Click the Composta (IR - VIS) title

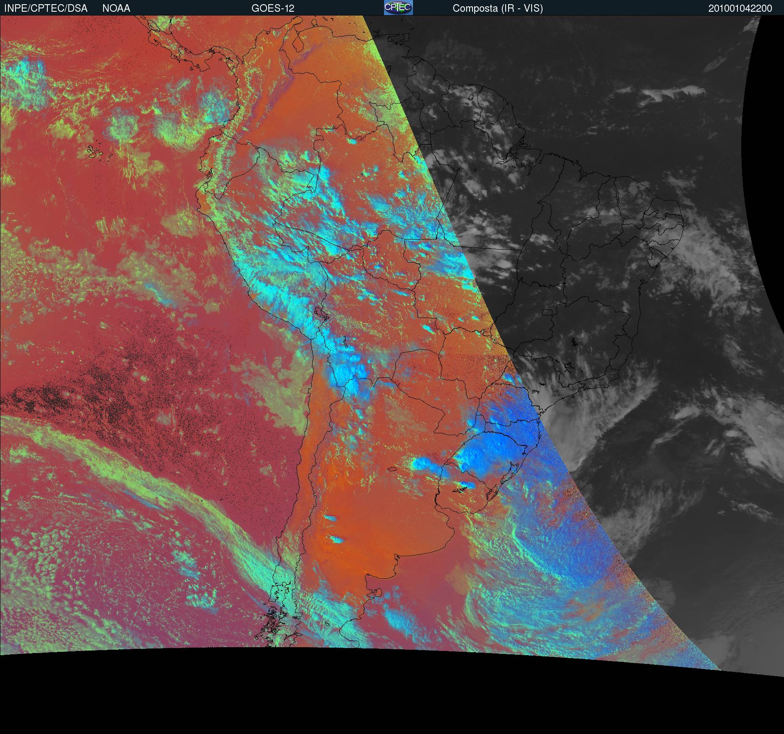click(498, 8)
